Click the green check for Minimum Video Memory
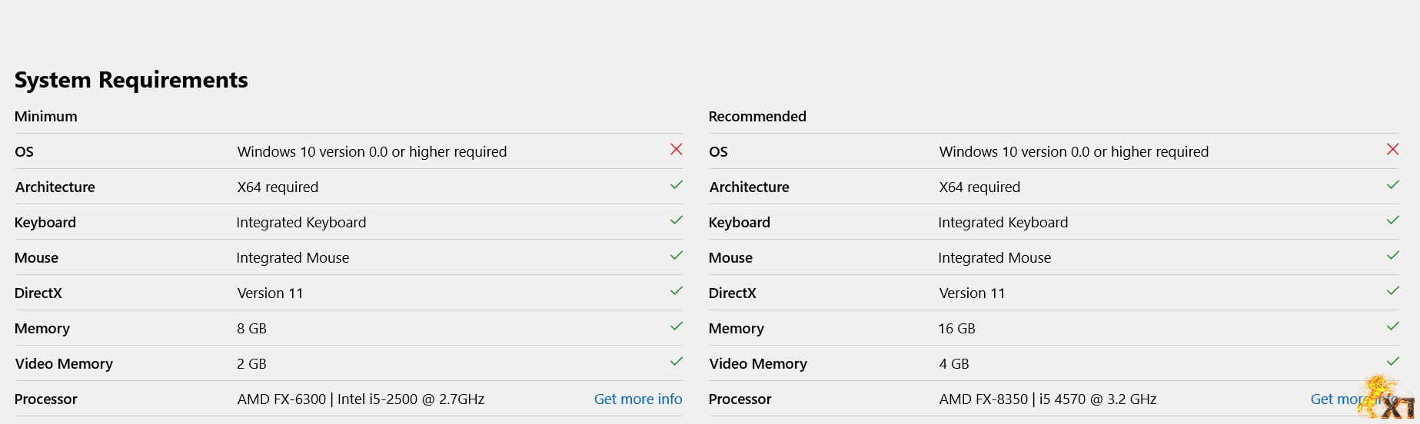 (x=676, y=362)
